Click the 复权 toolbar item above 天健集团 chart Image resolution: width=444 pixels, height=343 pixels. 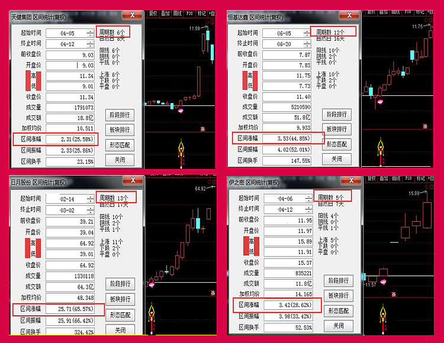click(153, 13)
